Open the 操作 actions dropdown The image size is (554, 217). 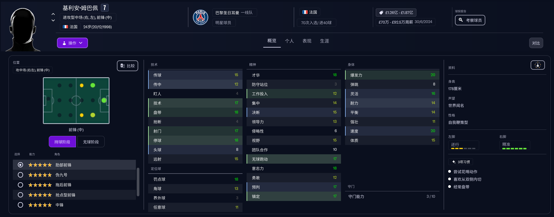[x=72, y=43]
